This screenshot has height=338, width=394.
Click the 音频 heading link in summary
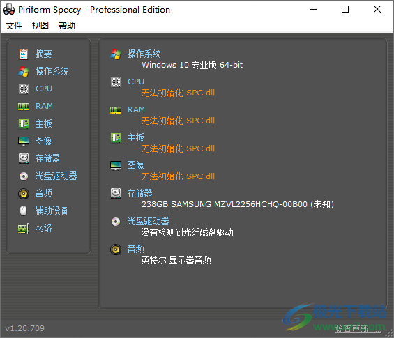pos(136,249)
